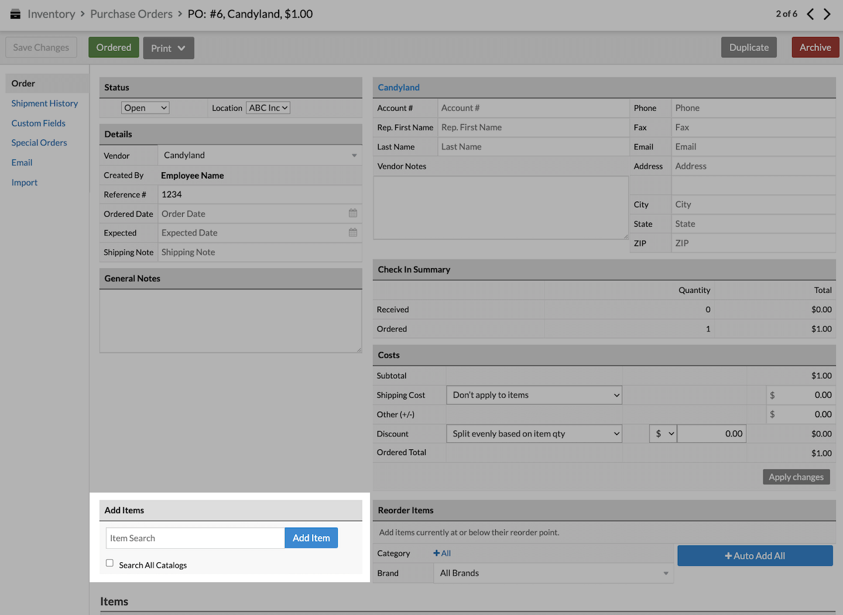Screen dimensions: 843x615
Task: Click into the Item Search field
Action: (x=195, y=538)
